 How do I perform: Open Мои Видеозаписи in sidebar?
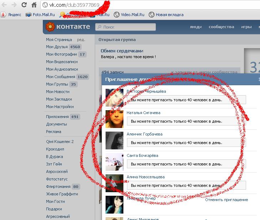tap(62, 62)
